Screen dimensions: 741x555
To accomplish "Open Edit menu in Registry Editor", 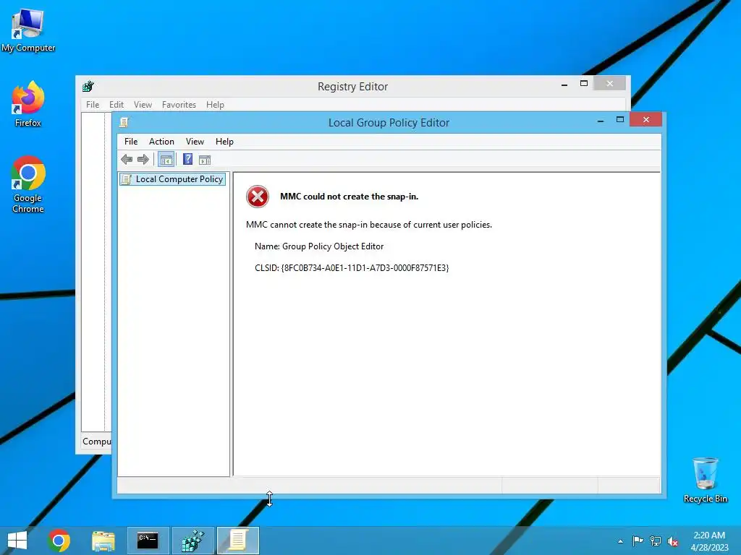I will (117, 105).
